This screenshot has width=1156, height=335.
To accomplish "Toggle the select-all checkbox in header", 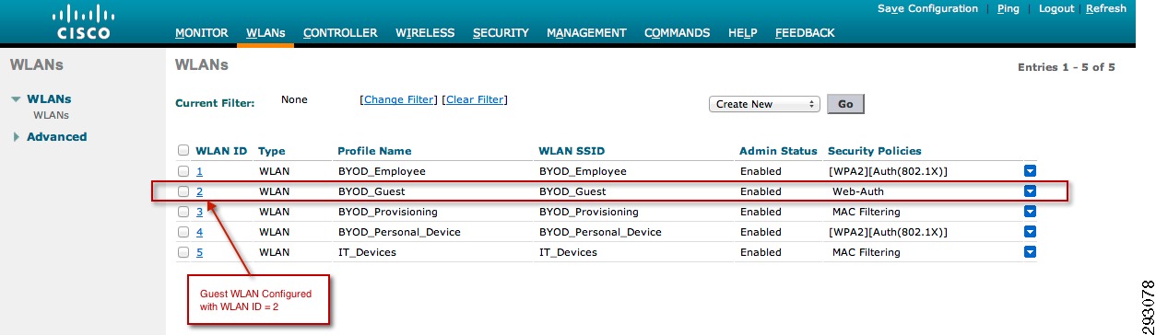I will (183, 150).
